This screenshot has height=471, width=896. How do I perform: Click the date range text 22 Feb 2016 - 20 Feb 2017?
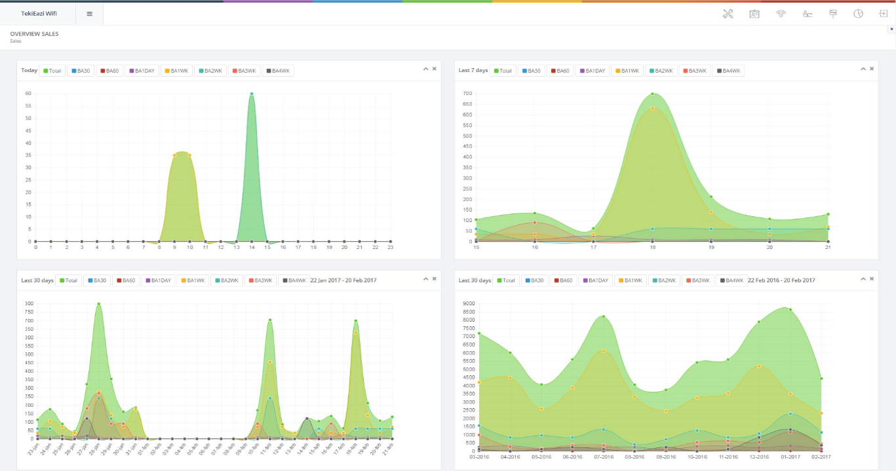coord(781,280)
